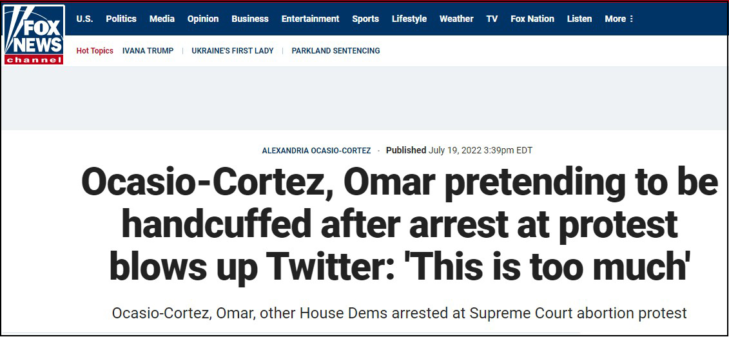The width and height of the screenshot is (729, 337).
Task: Open the U.S. section
Action: 84,19
